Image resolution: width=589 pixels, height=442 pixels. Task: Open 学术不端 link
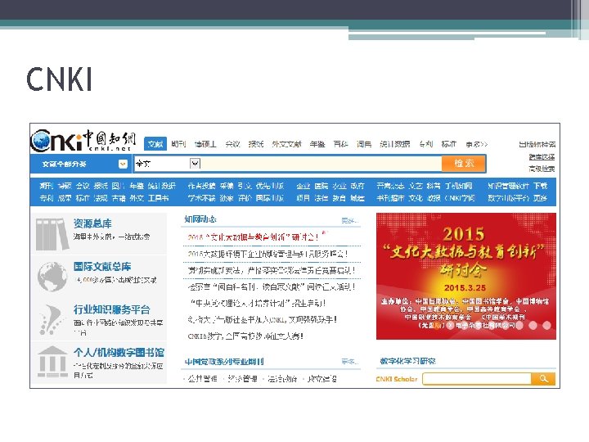[202, 198]
